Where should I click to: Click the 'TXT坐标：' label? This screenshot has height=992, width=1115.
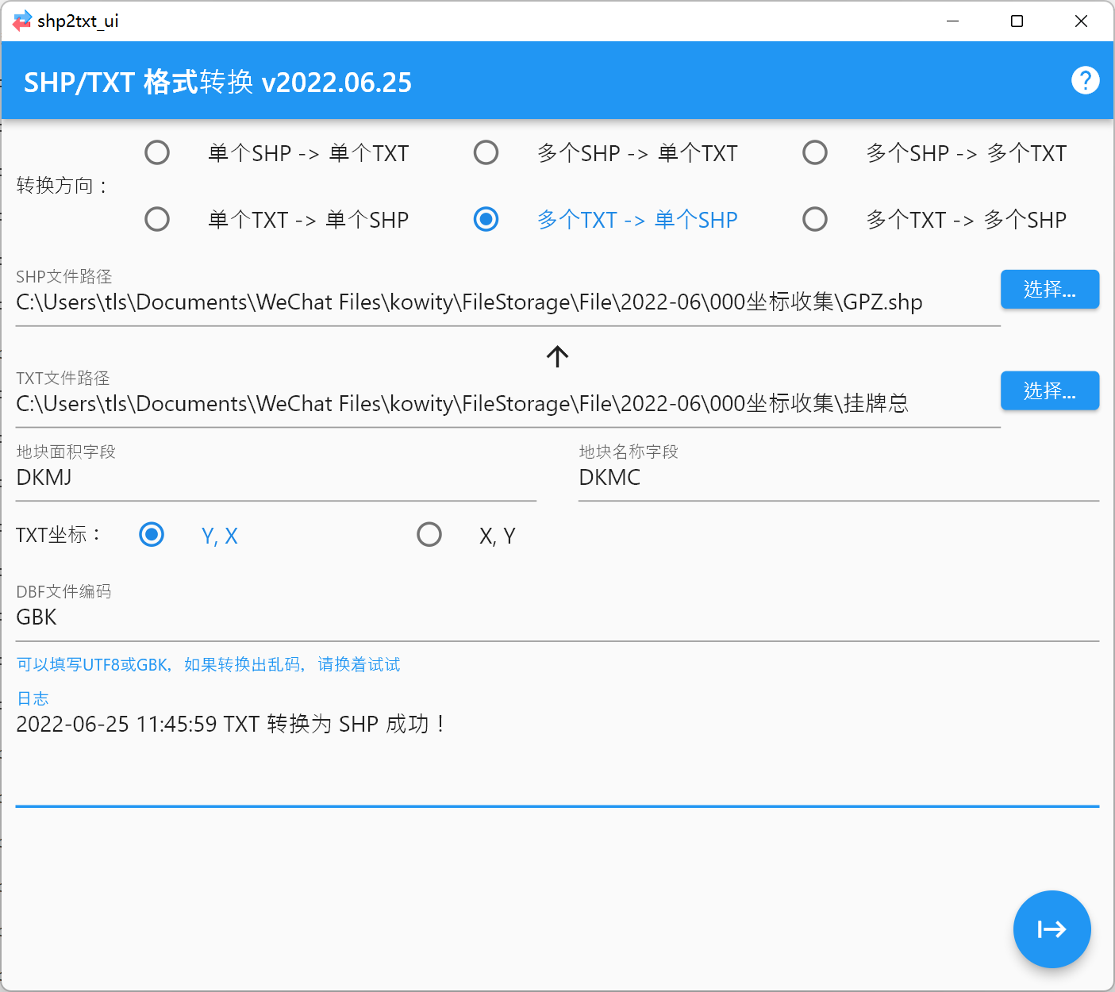click(x=60, y=535)
